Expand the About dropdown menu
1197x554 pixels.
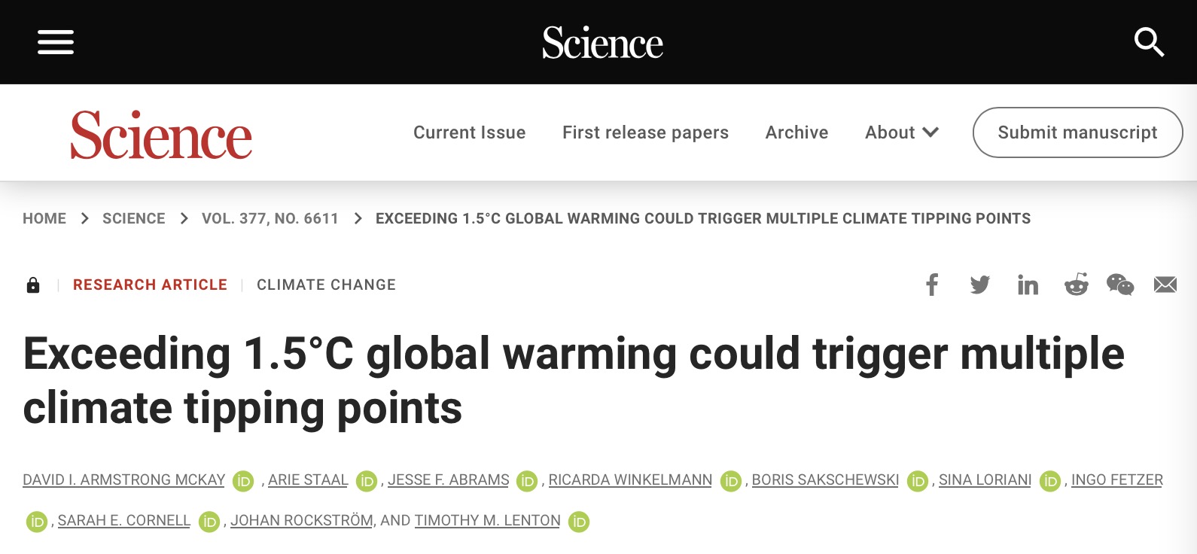pos(902,132)
